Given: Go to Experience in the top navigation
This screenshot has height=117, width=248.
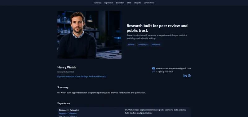Looking at the screenshot, I should click(x=109, y=3).
